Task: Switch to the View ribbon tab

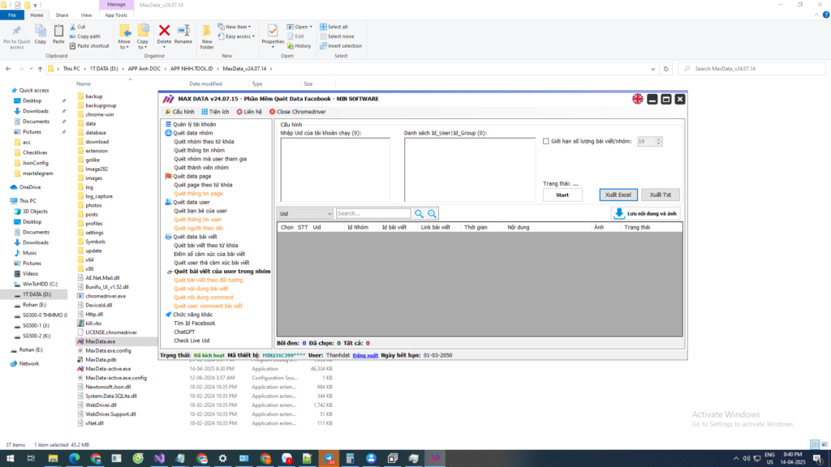Action: click(x=86, y=15)
